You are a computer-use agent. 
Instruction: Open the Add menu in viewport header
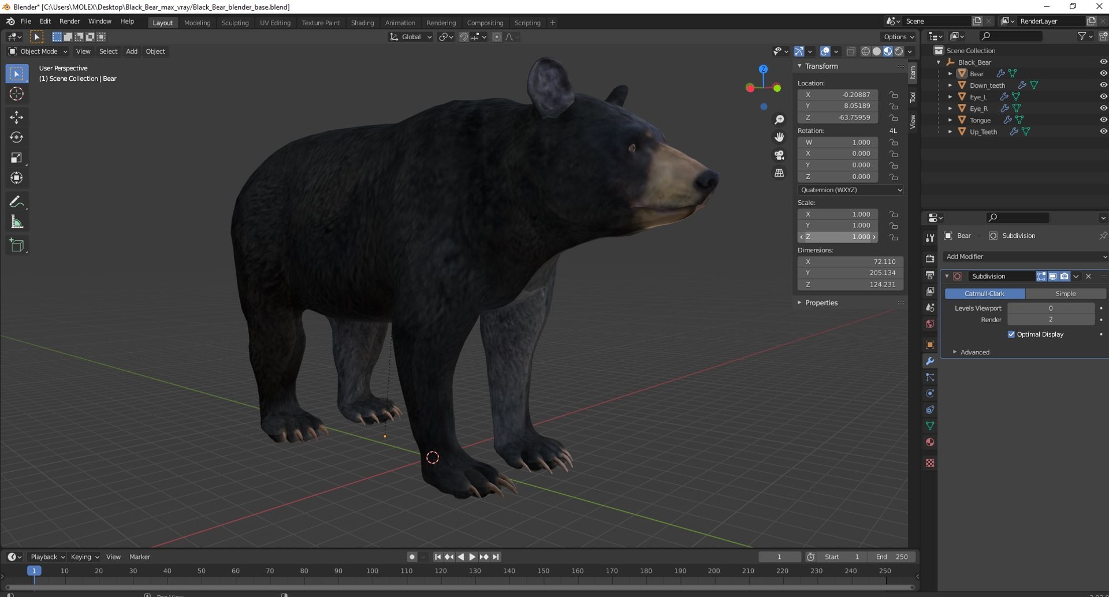[132, 51]
